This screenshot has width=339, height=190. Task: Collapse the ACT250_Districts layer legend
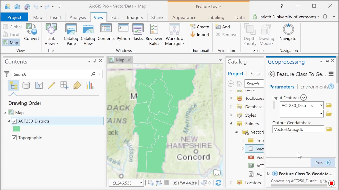pyautogui.click(x=9, y=121)
